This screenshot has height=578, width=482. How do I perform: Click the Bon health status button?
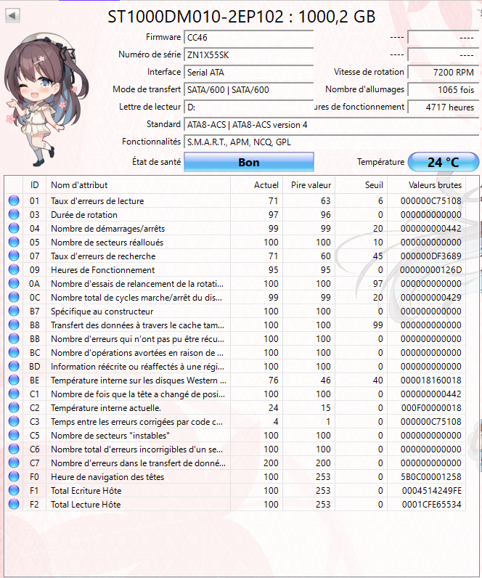coord(249,162)
